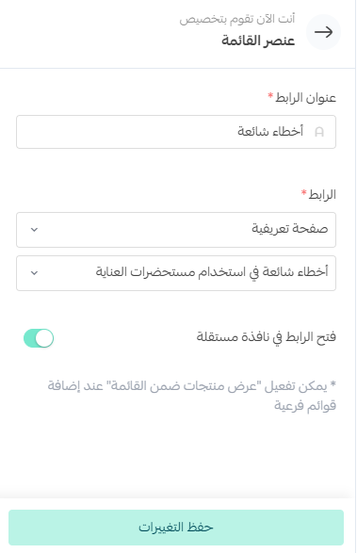The image size is (357, 553).
Task: Save with the 'حفظ التغييرات' button
Action: (176, 528)
